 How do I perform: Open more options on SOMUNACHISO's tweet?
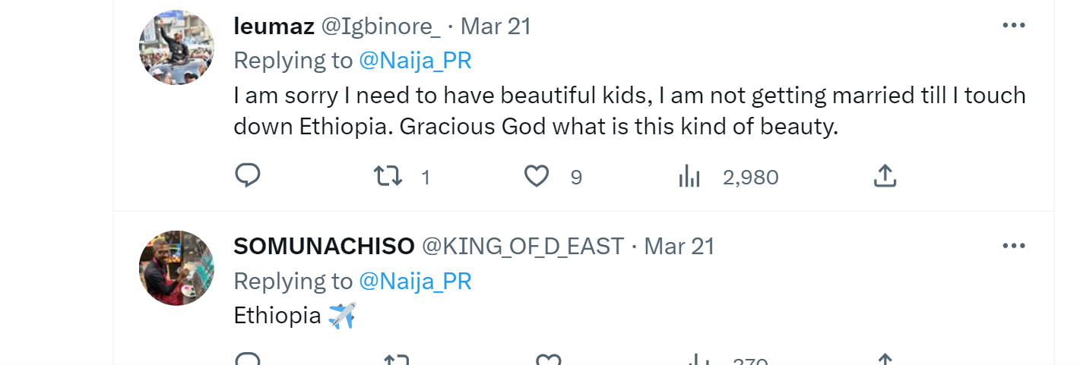coord(1014,246)
